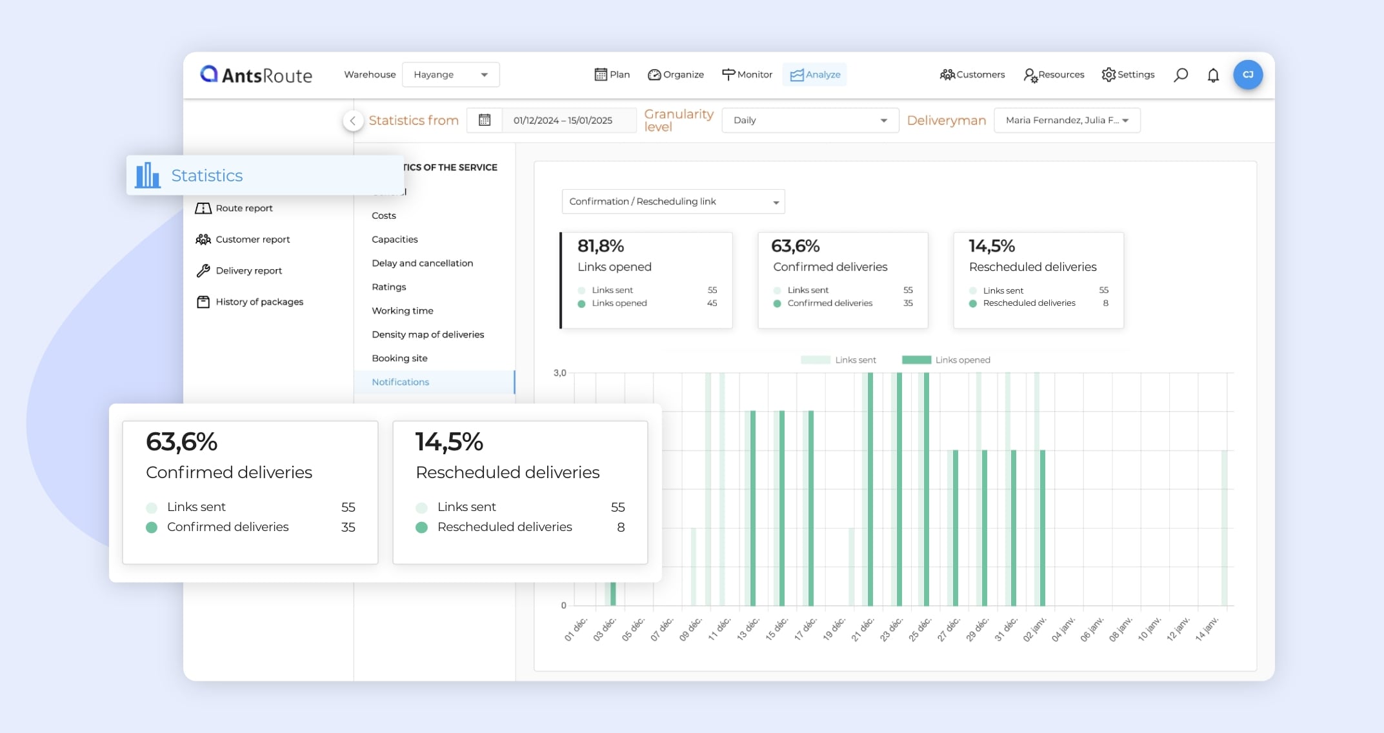
Task: Open the Deliveryman selection dropdown
Action: pyautogui.click(x=1067, y=120)
